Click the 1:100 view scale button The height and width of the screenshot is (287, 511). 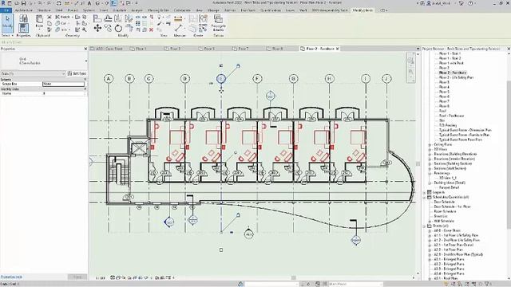click(101, 278)
